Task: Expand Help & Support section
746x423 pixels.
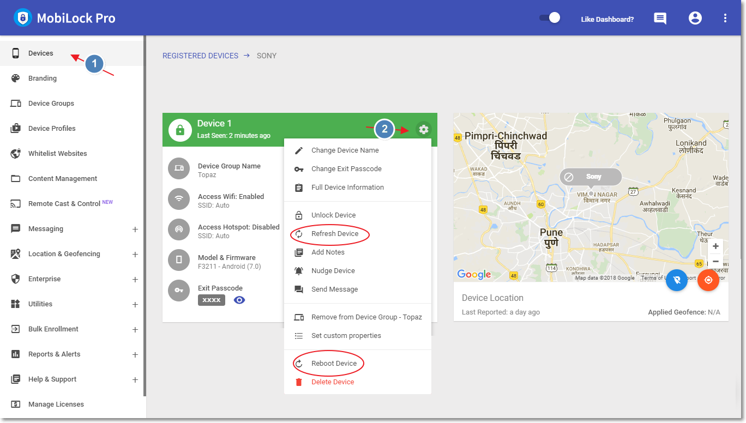Action: [x=135, y=380]
